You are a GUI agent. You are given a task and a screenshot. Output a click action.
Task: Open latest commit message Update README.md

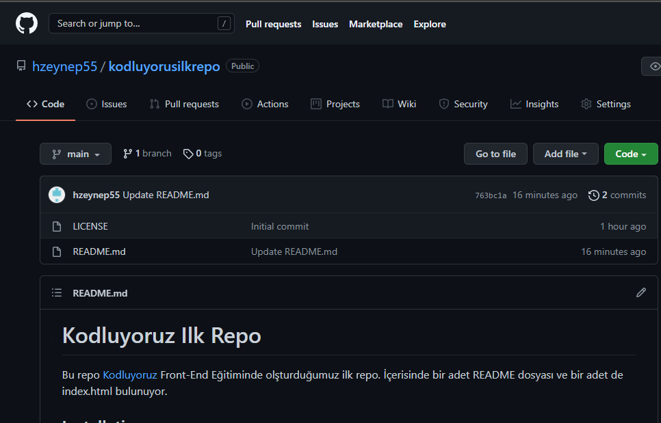click(166, 195)
